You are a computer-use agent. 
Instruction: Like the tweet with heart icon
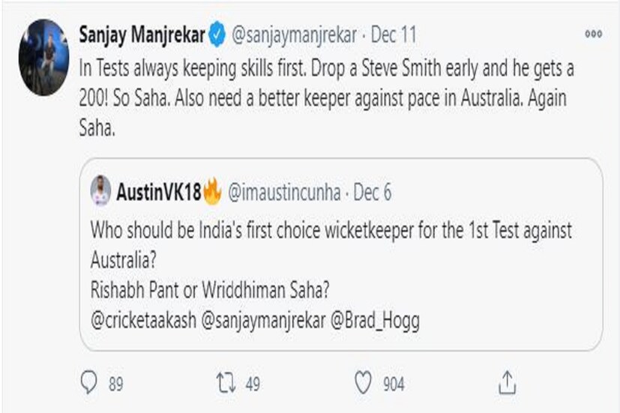click(x=364, y=383)
